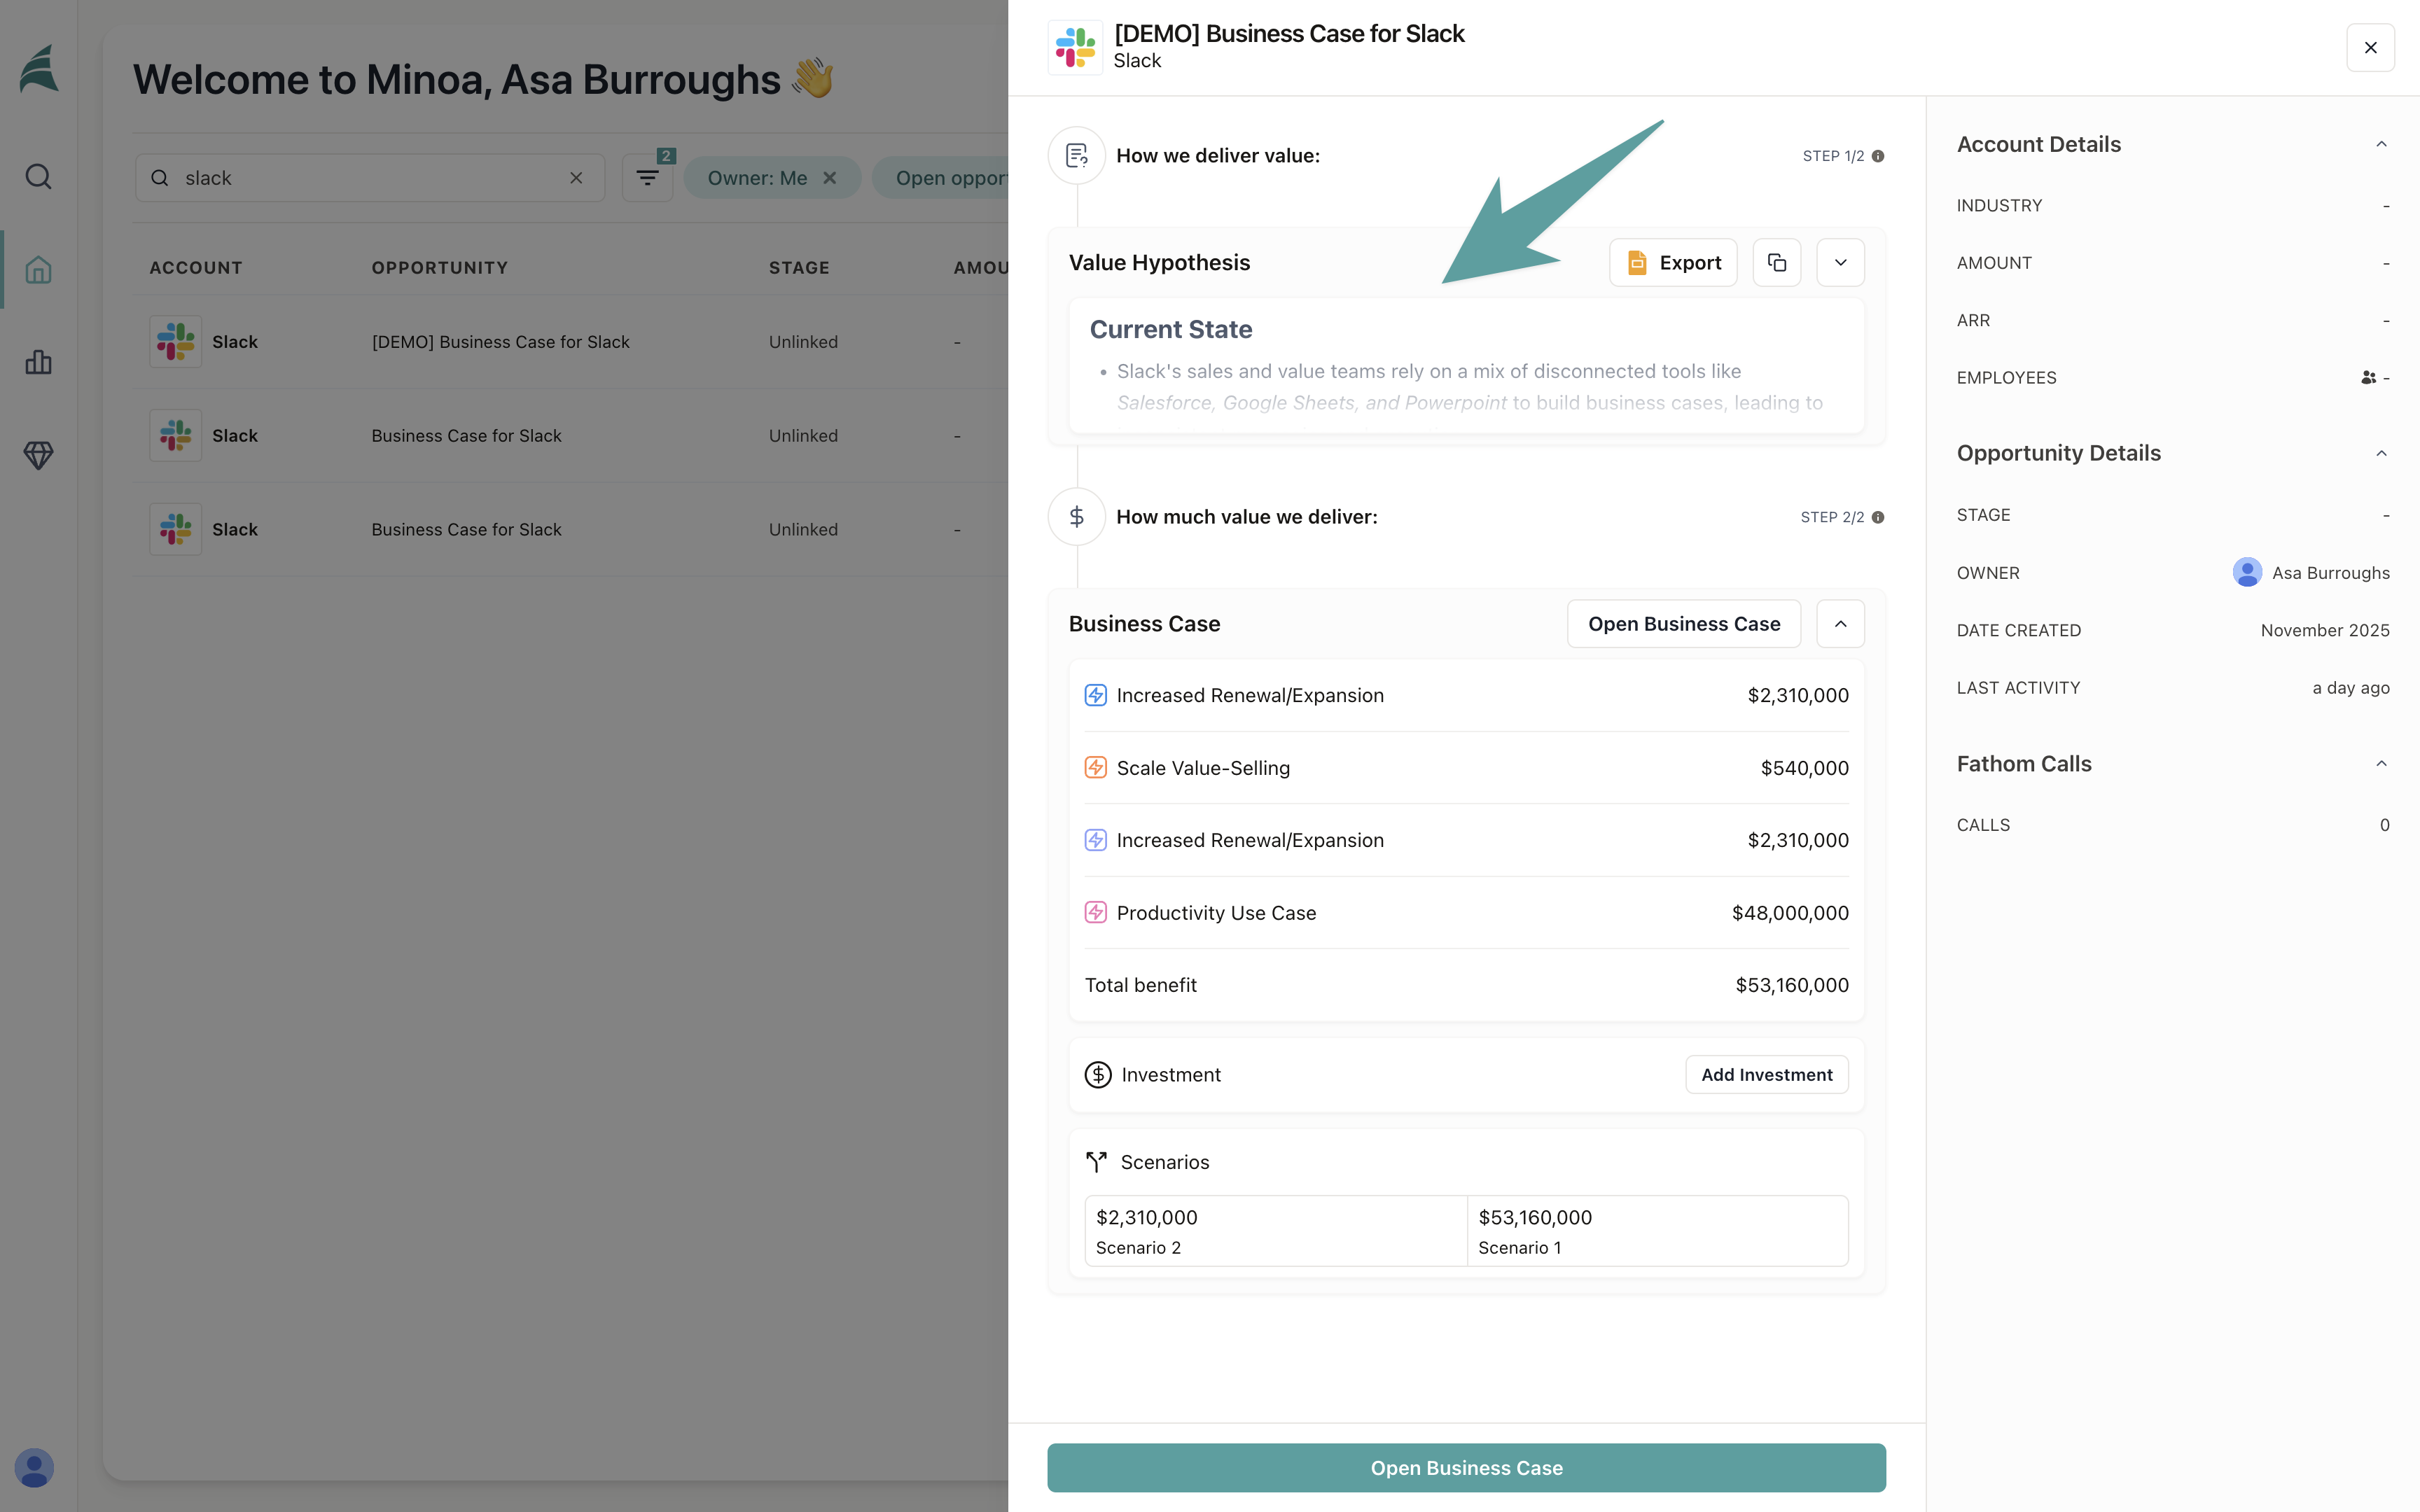Click Add Investment button

point(1766,1074)
